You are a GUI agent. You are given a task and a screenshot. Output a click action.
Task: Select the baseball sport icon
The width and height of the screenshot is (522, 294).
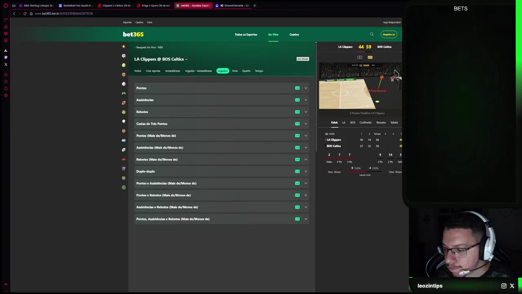tap(124, 84)
